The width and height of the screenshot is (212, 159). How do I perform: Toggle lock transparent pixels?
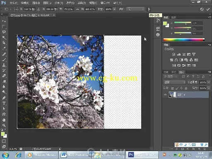(172, 88)
